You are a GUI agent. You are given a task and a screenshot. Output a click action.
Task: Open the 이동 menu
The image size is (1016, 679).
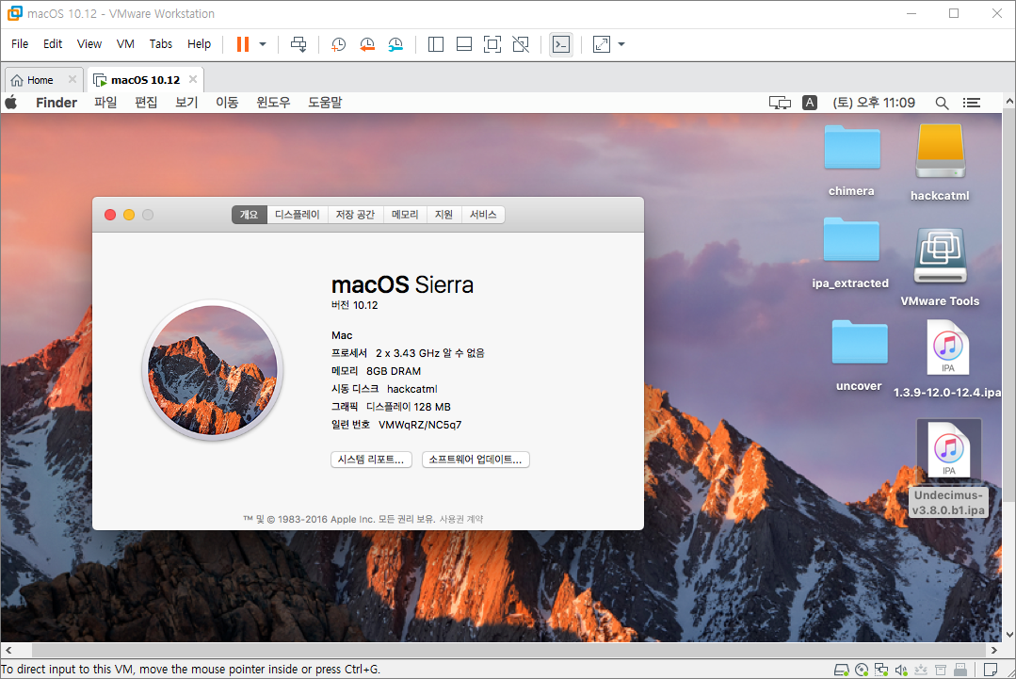228,103
